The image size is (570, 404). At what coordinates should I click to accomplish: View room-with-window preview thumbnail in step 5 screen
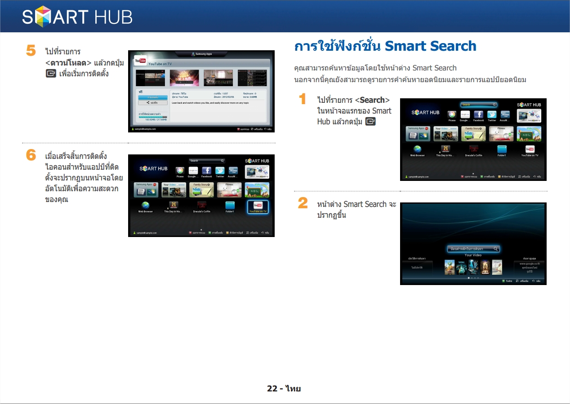click(218, 78)
